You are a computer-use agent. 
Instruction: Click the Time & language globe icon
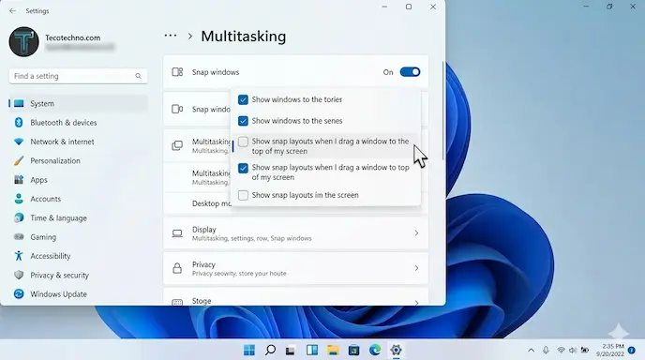coord(19,218)
